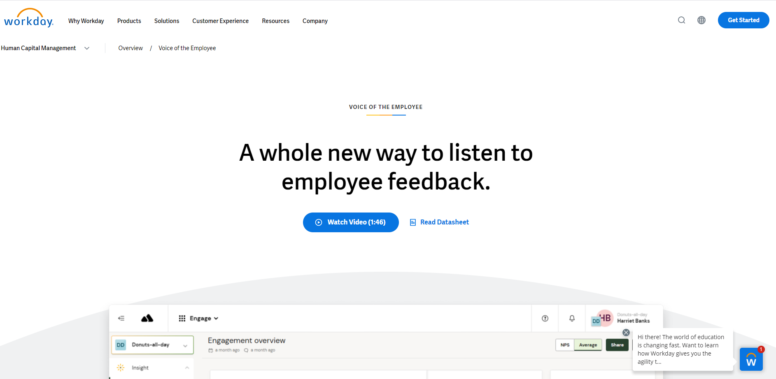Open the help question mark icon
This screenshot has width=776, height=379.
point(545,318)
